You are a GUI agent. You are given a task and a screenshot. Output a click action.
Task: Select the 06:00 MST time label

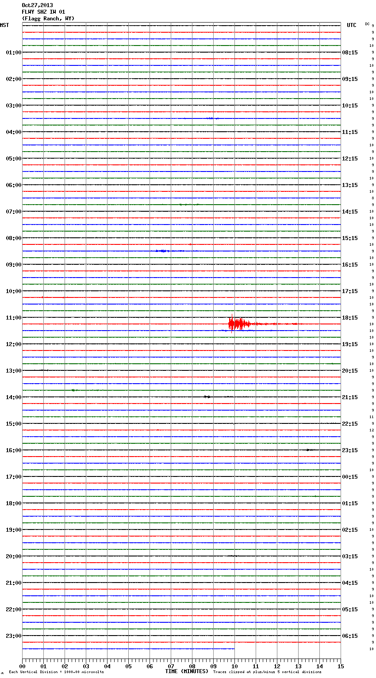(14, 185)
